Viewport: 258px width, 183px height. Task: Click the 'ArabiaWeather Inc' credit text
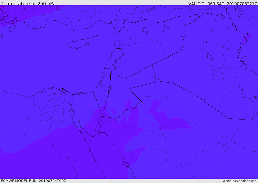[x=240, y=181]
